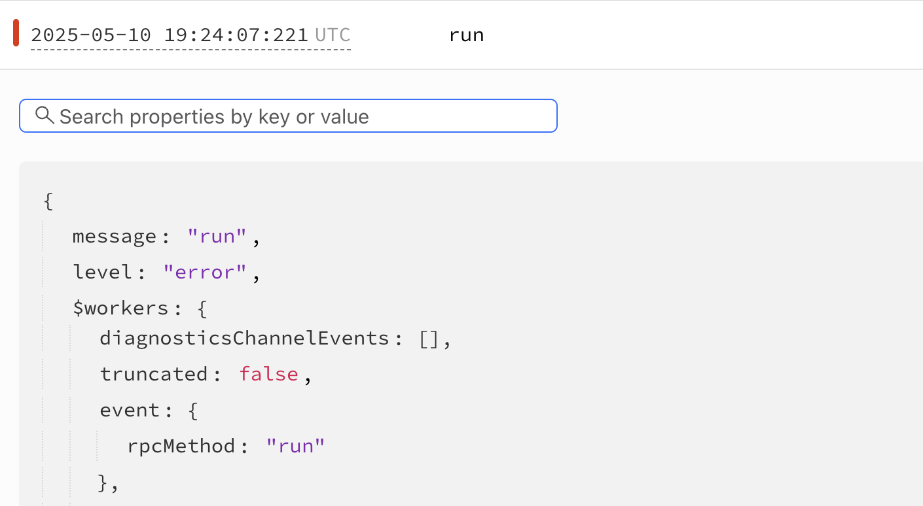Click the magnifier icon in search box
Screen dimensions: 923x506
pyautogui.click(x=45, y=116)
